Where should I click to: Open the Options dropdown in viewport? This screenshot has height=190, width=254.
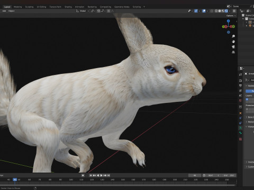click(231, 16)
